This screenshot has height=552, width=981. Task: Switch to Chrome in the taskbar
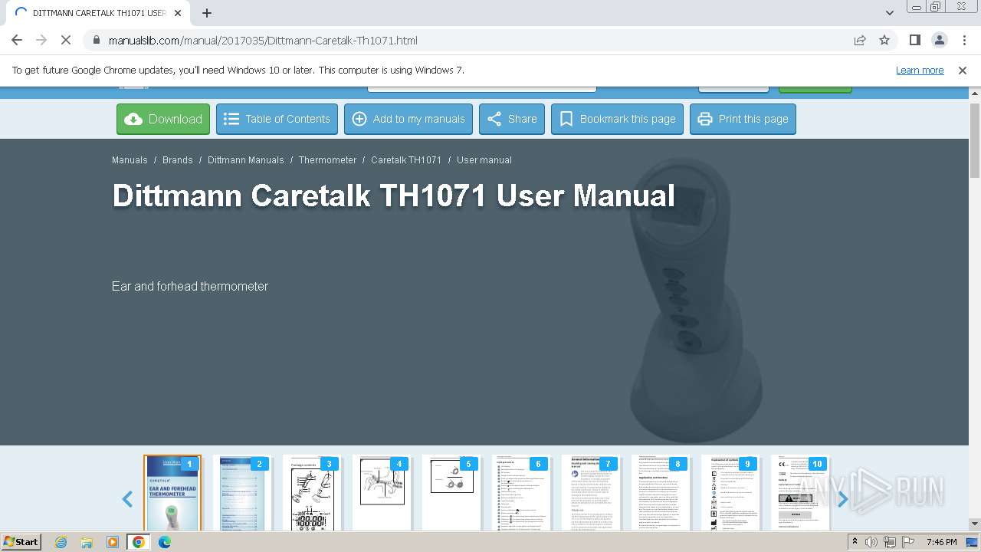tap(139, 542)
